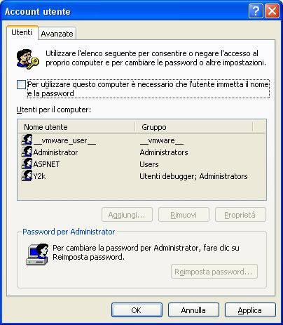The height and width of the screenshot is (325, 283).
Task: Select the Utenti tab
Action: pos(22,32)
